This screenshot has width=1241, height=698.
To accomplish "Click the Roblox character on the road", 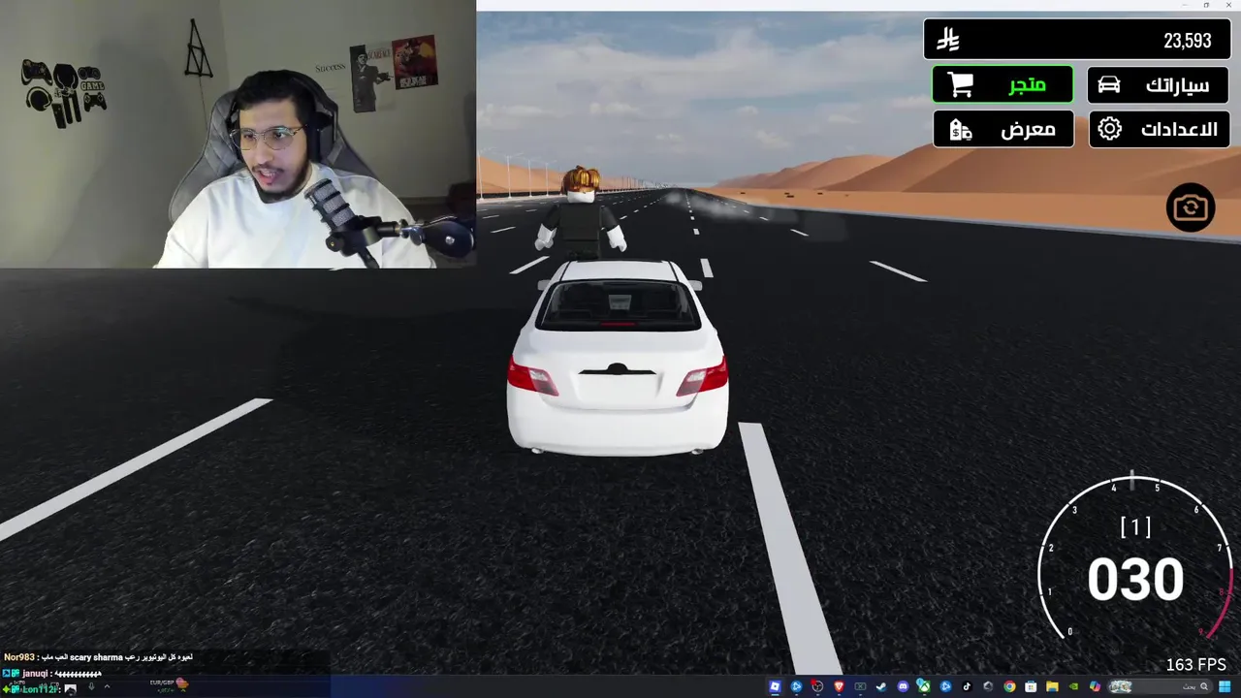I will point(582,212).
